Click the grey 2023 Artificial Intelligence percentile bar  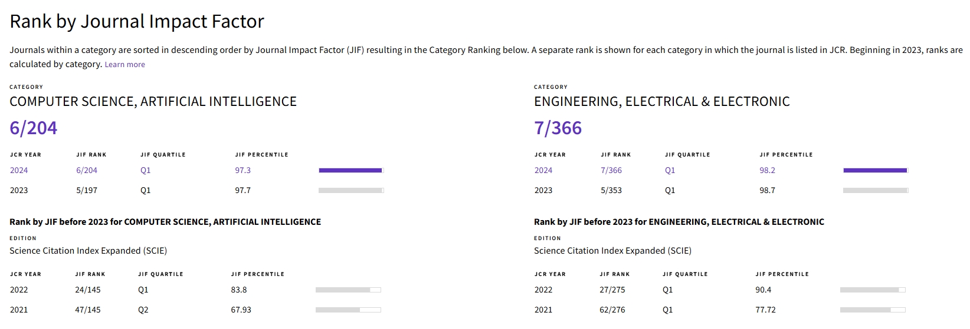(351, 191)
